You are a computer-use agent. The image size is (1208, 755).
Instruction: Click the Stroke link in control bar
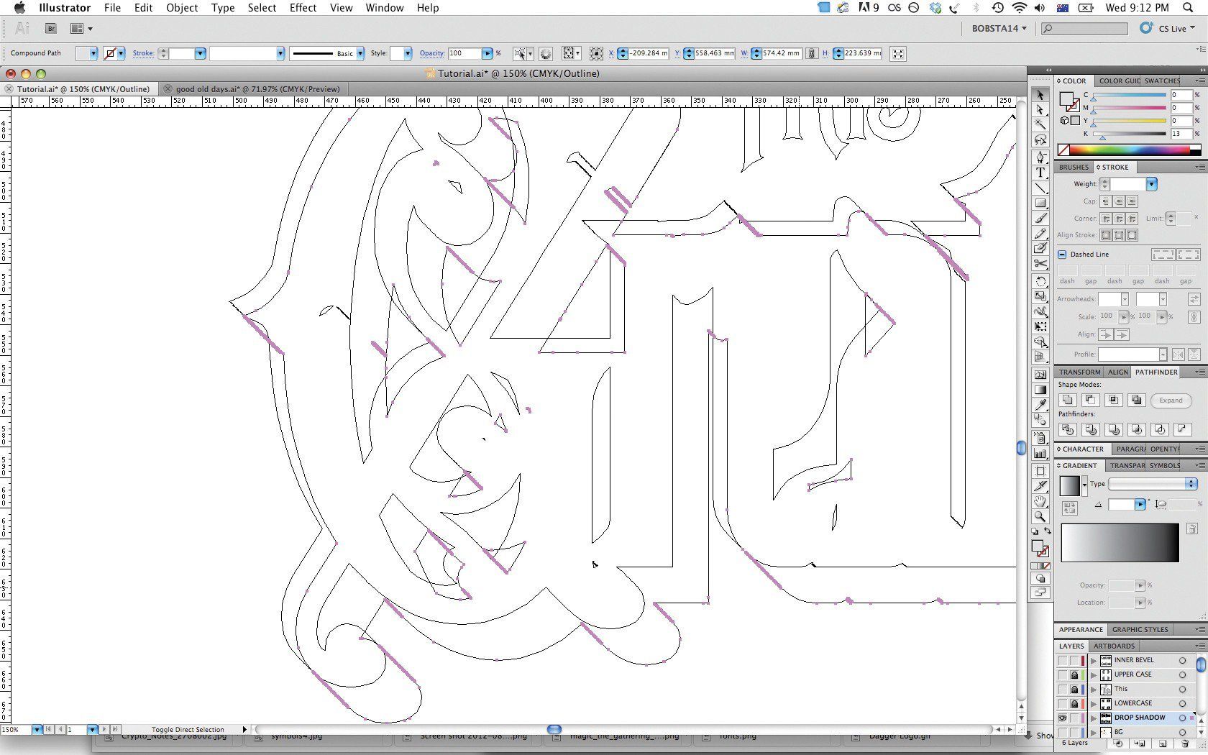pos(143,53)
